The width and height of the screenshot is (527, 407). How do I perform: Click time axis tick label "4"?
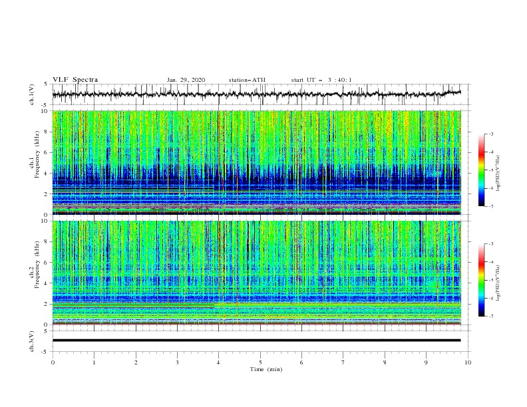tap(218, 362)
